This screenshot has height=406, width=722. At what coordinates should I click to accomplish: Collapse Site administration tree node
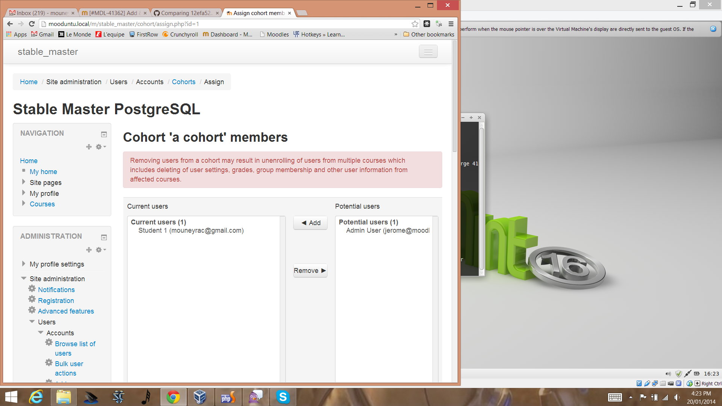[24, 278]
